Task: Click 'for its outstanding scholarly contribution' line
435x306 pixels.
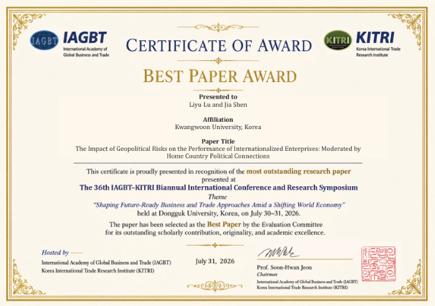Action: 215,233
